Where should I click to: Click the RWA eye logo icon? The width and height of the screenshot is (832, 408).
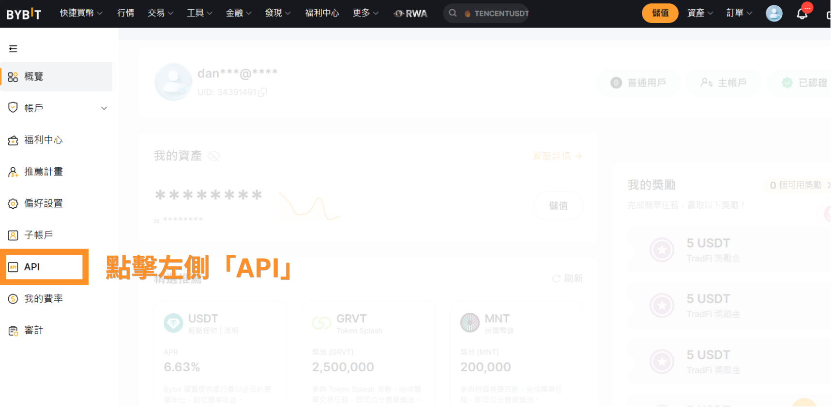click(x=399, y=14)
